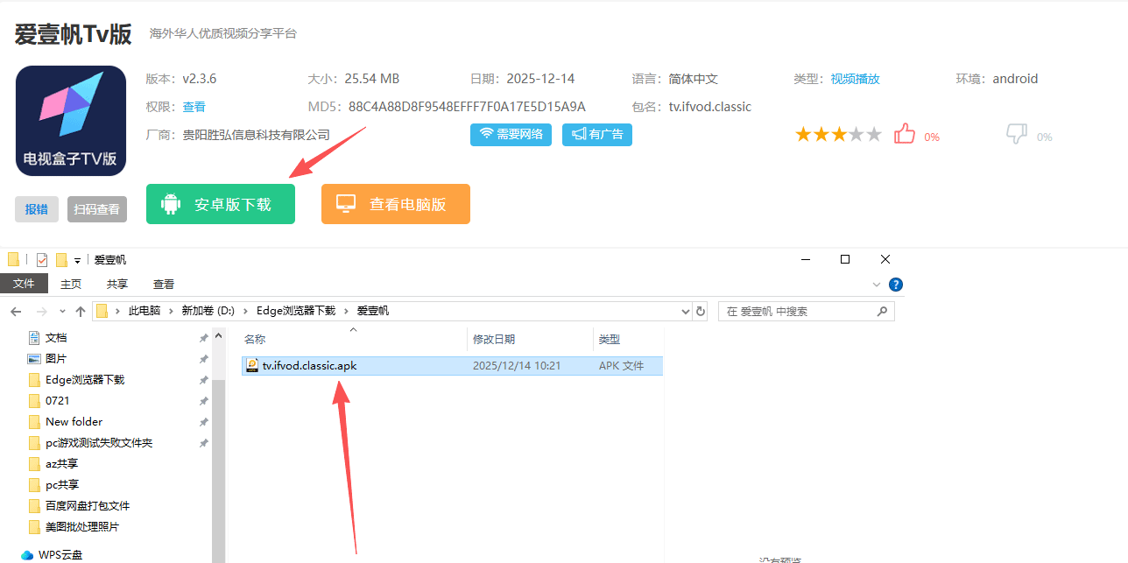Open the 查看 permissions link
Screen dimensions: 1128x563
coord(194,107)
